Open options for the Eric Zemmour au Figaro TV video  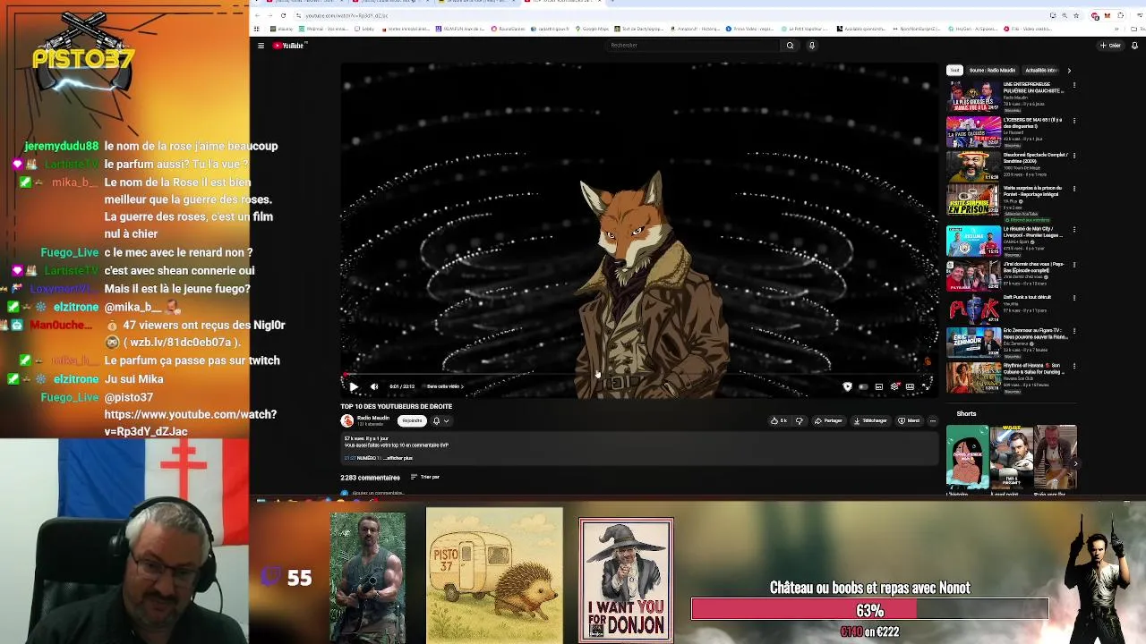point(1073,333)
